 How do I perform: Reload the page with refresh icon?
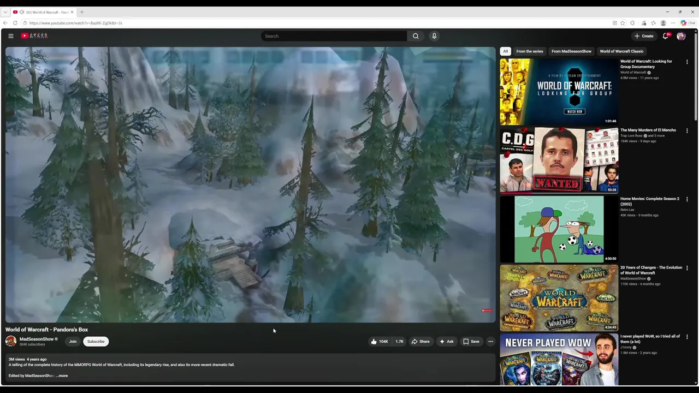tap(15, 23)
